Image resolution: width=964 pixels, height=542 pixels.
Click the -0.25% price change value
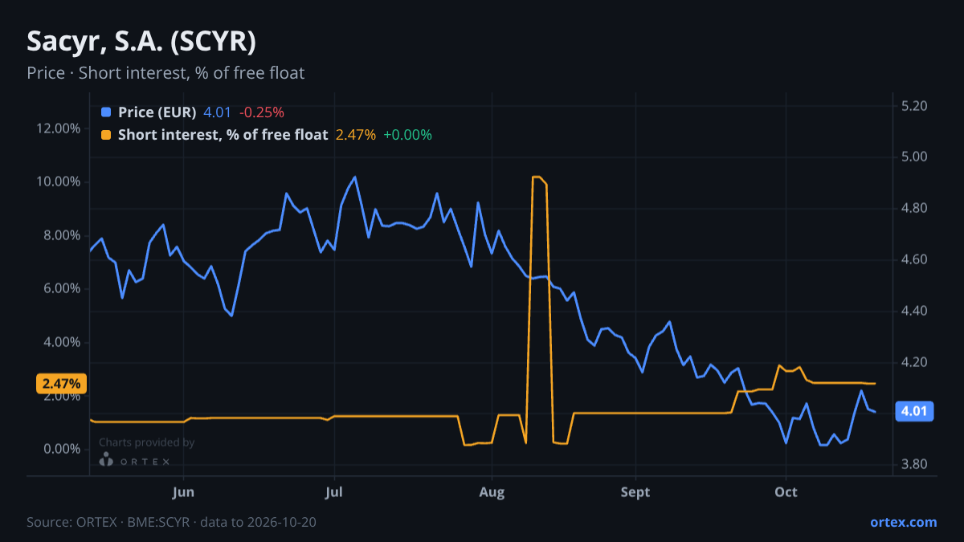click(261, 112)
